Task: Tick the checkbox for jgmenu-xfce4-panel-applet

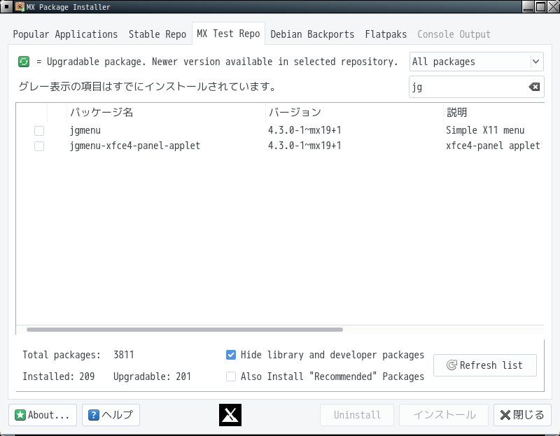Action: (x=39, y=146)
